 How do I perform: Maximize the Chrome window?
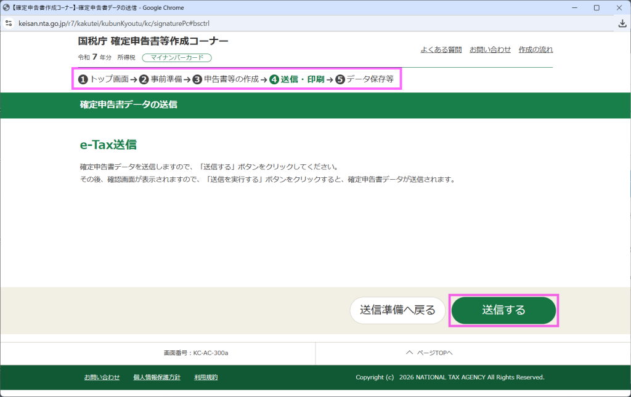coord(596,7)
